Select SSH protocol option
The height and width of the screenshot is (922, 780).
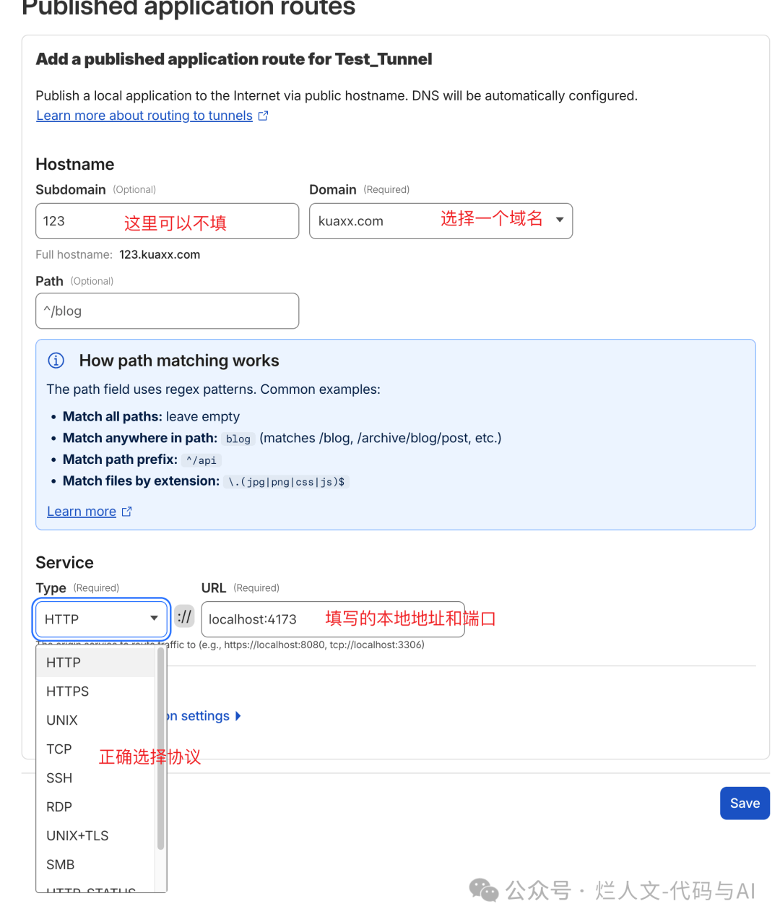[59, 778]
